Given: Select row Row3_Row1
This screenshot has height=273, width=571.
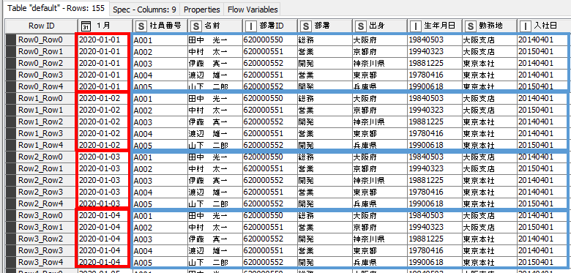Looking at the screenshot, I should (41, 228).
